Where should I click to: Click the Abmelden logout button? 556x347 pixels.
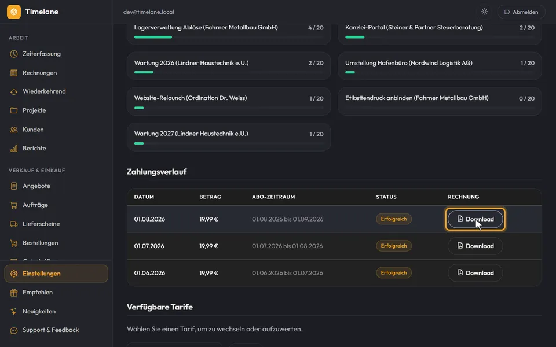tap(521, 12)
